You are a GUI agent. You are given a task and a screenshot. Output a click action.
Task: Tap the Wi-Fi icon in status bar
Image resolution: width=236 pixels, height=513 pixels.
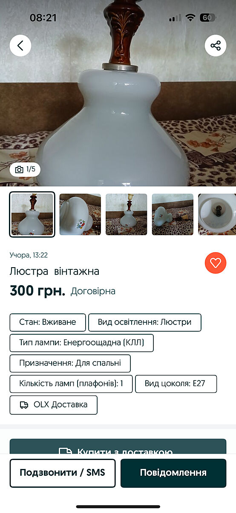190,18
